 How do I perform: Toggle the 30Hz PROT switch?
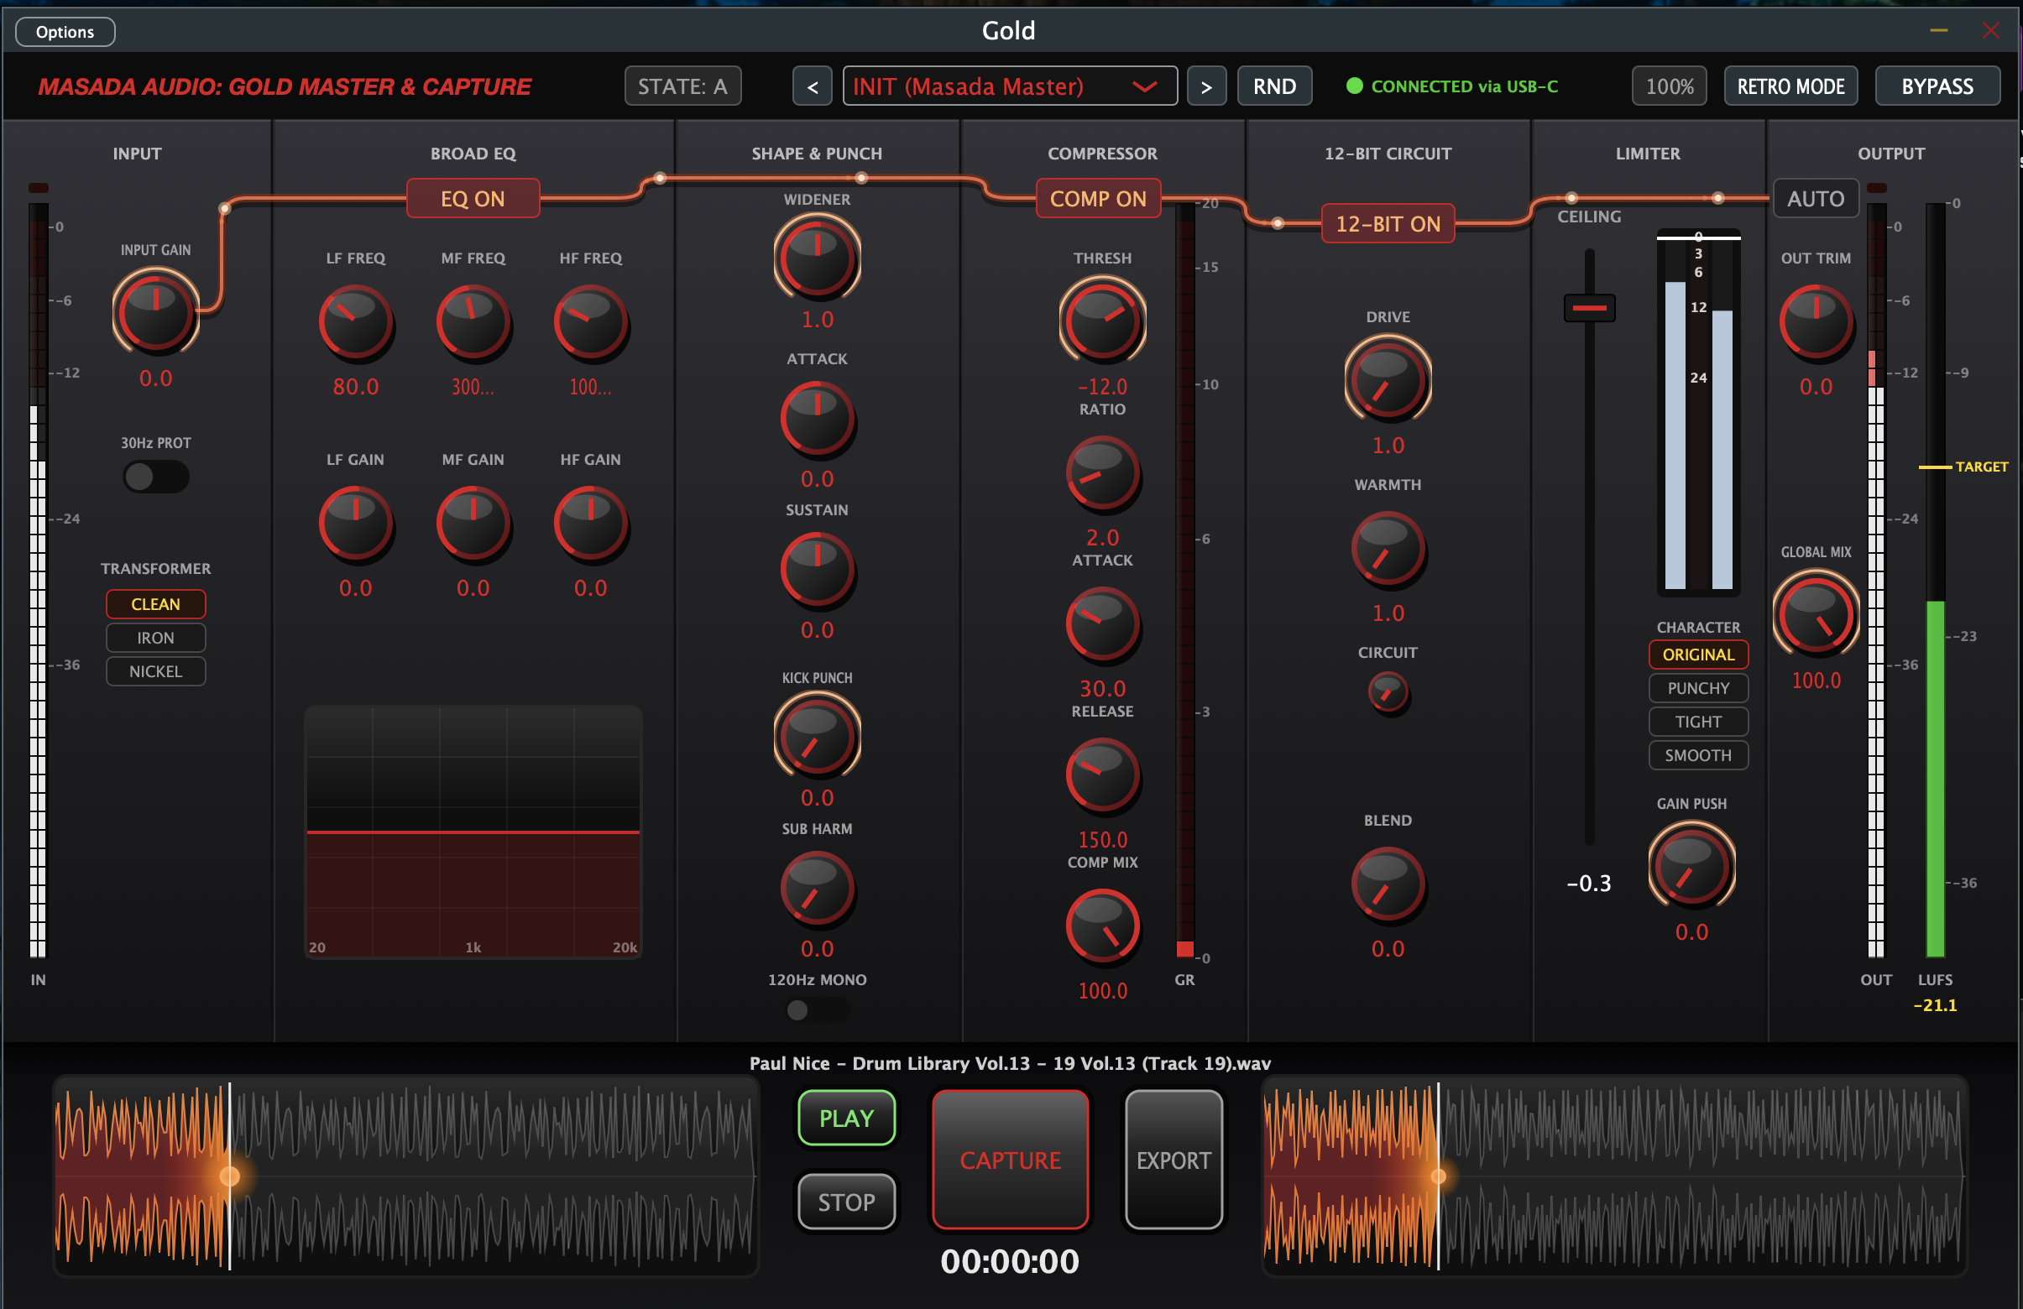(155, 477)
